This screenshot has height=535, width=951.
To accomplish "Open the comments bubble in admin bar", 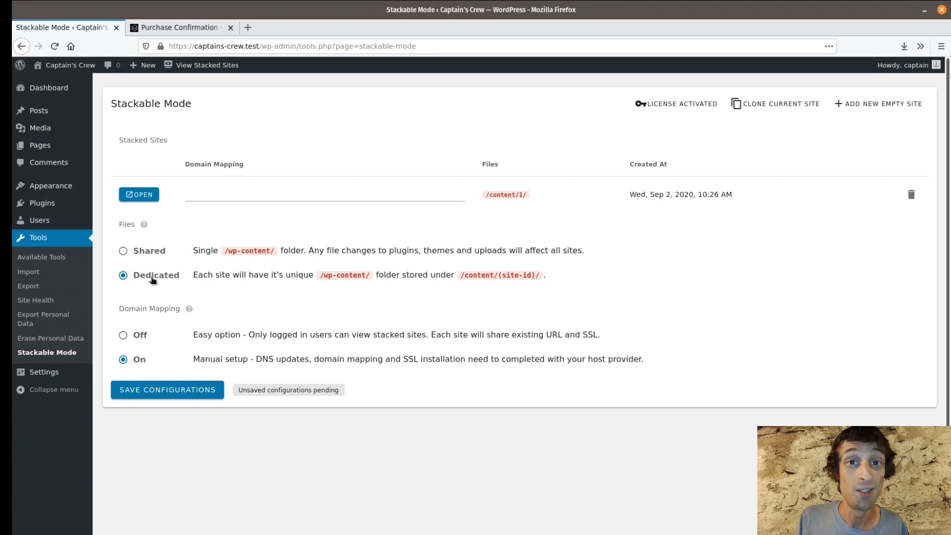I will [112, 65].
